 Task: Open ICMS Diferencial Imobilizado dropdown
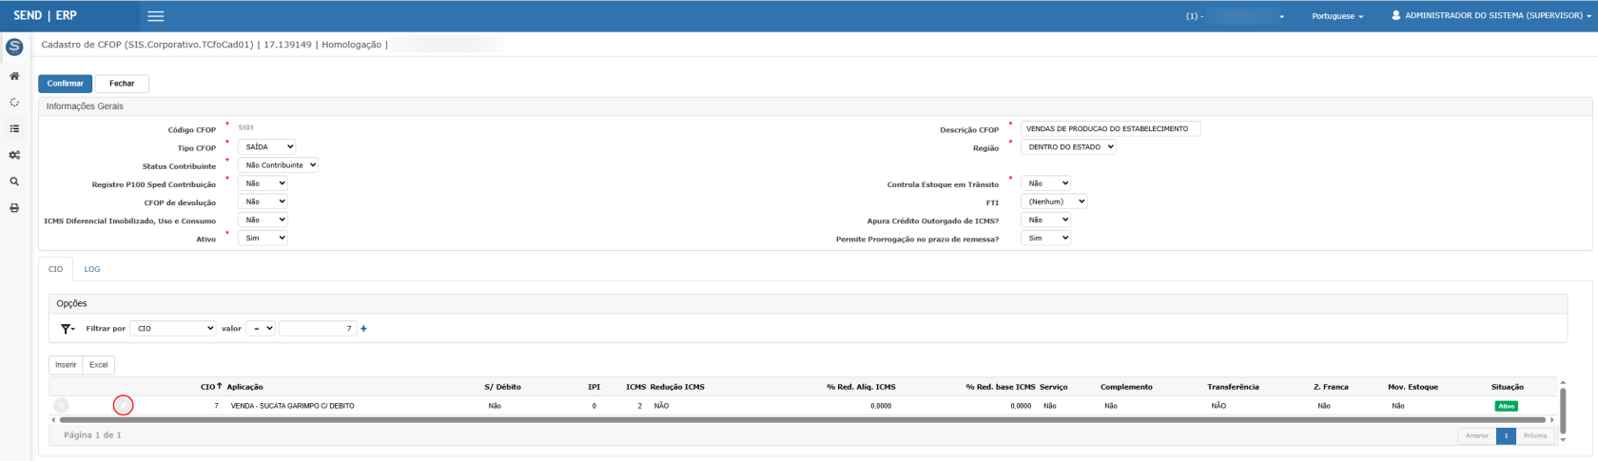pos(263,220)
